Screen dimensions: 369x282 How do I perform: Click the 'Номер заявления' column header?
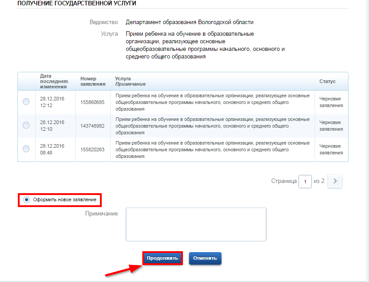pos(93,81)
